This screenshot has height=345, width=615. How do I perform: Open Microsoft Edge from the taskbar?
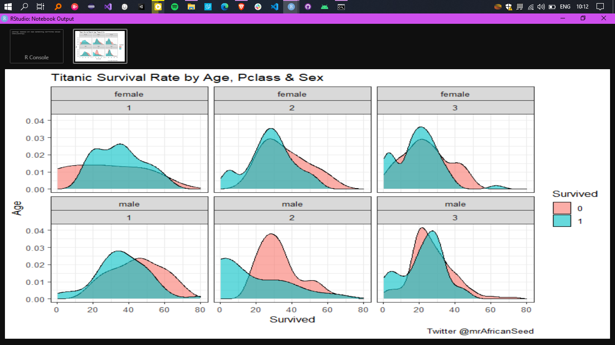coord(225,6)
